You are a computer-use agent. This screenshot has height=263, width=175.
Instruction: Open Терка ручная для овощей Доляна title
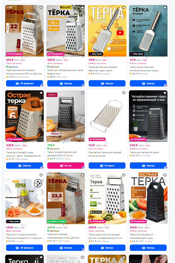click(x=24, y=72)
